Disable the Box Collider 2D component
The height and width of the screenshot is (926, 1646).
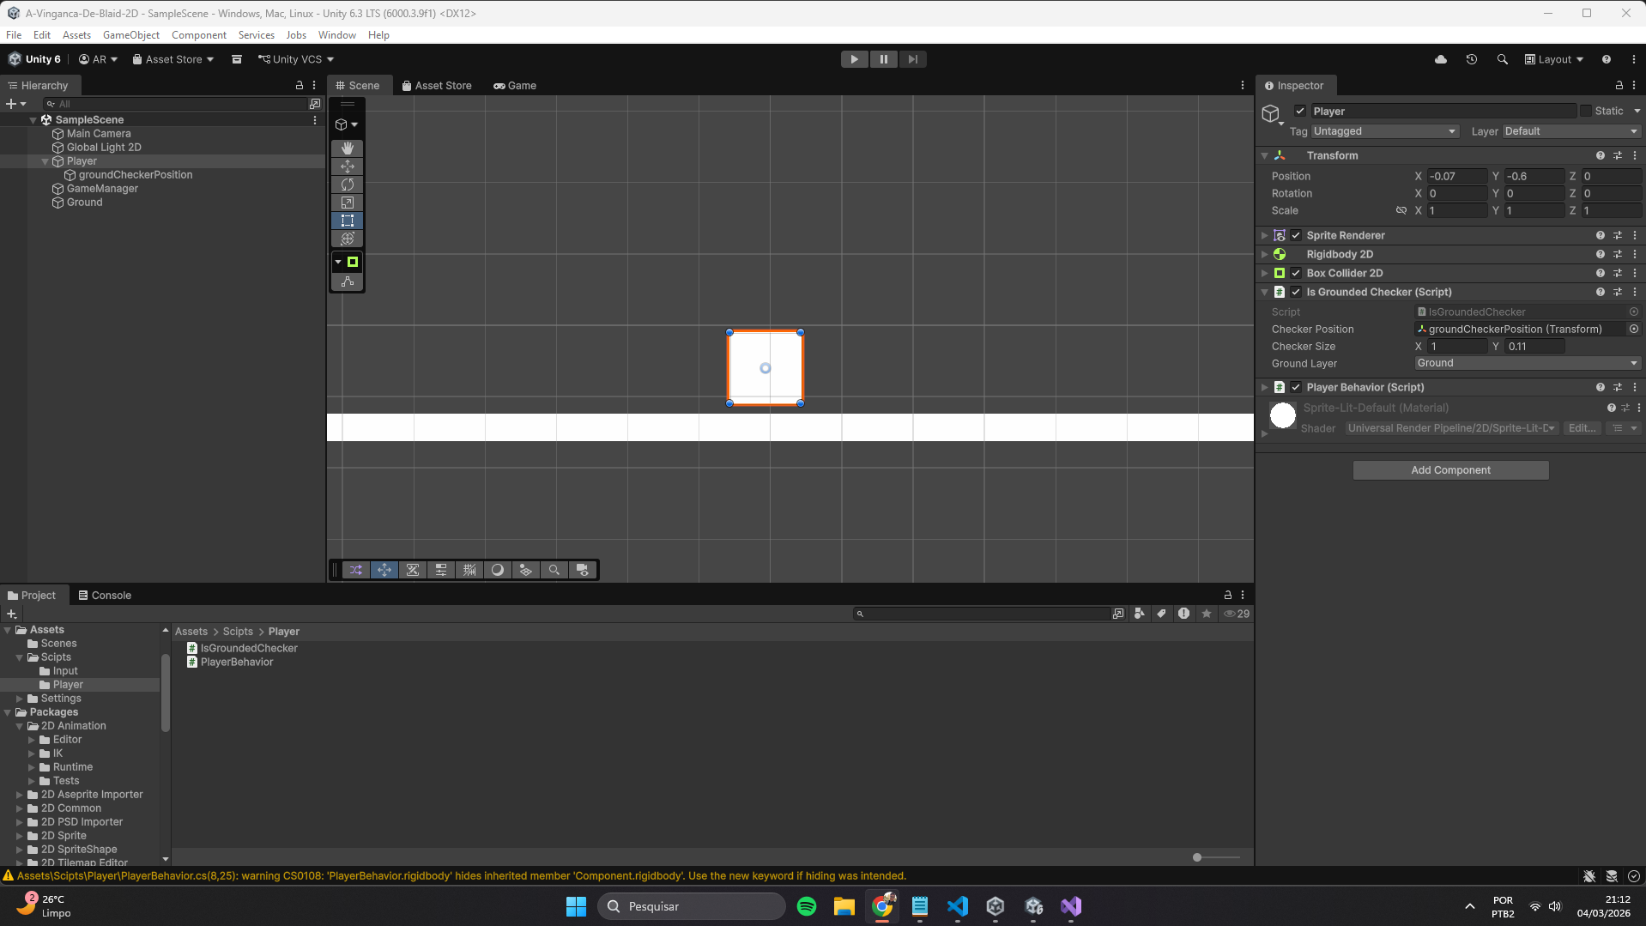click(1296, 273)
